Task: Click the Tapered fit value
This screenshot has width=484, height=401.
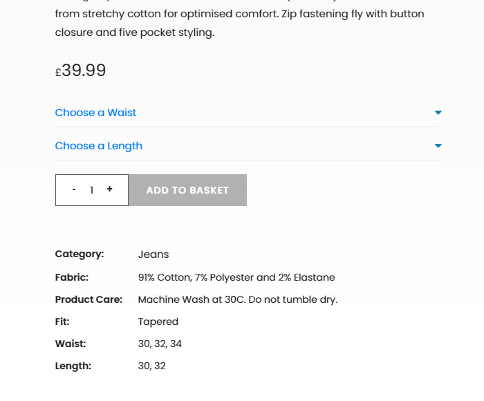Action: click(158, 321)
